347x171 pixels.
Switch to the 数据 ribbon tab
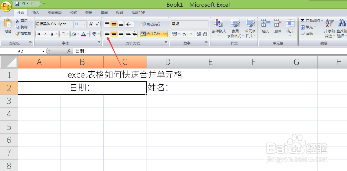89,12
